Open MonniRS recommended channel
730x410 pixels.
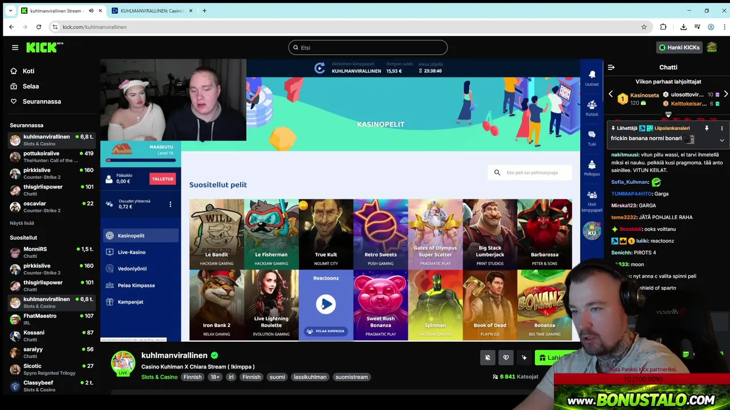(51, 252)
